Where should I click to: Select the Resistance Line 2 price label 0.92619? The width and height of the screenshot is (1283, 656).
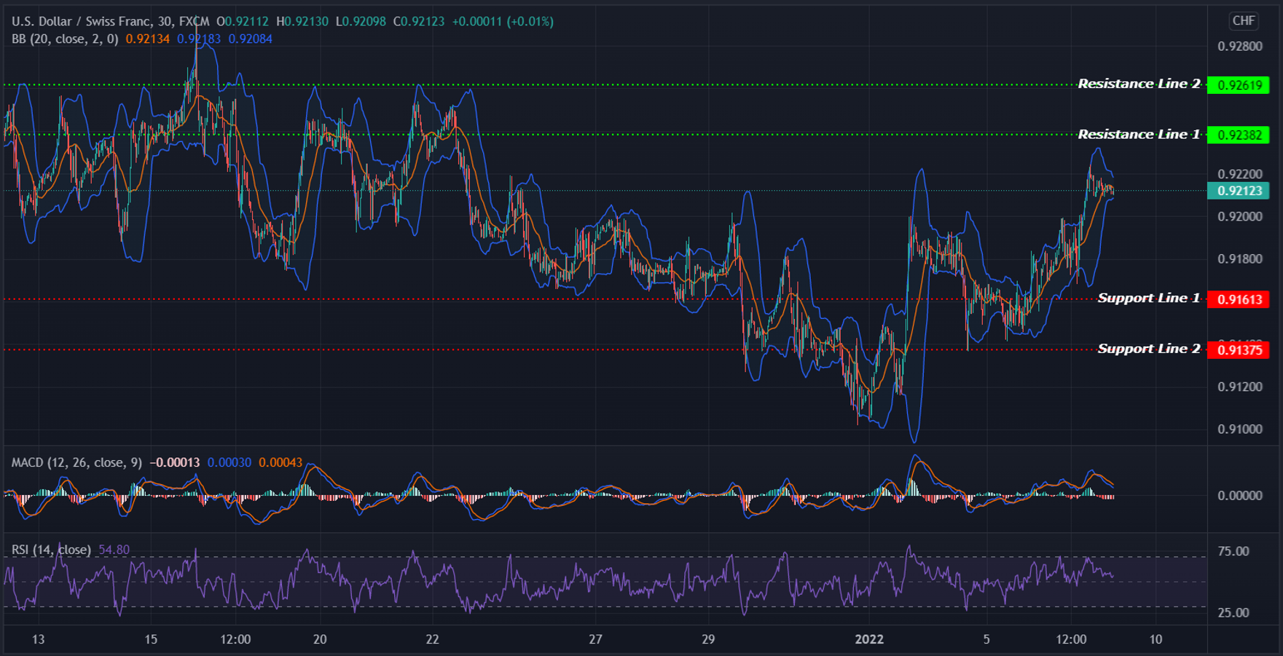click(1241, 84)
